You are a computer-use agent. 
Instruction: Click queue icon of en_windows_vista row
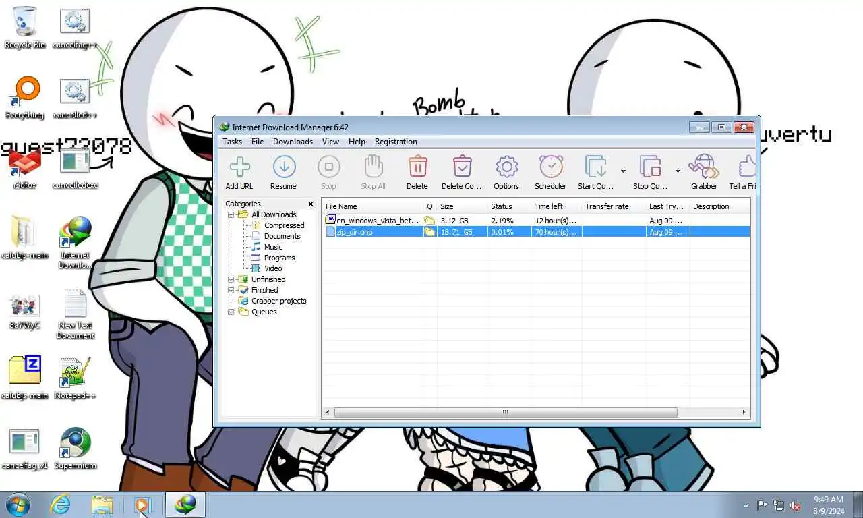(429, 221)
